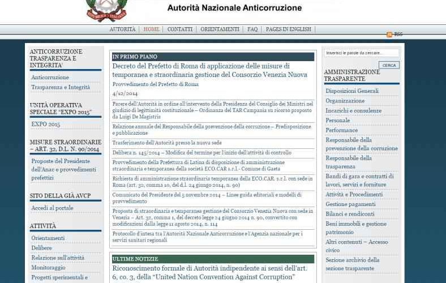Open Riconoscimento formale di Autorità indipendente headline
Image resolution: width=446 pixels, height=283 pixels.
[x=209, y=272]
